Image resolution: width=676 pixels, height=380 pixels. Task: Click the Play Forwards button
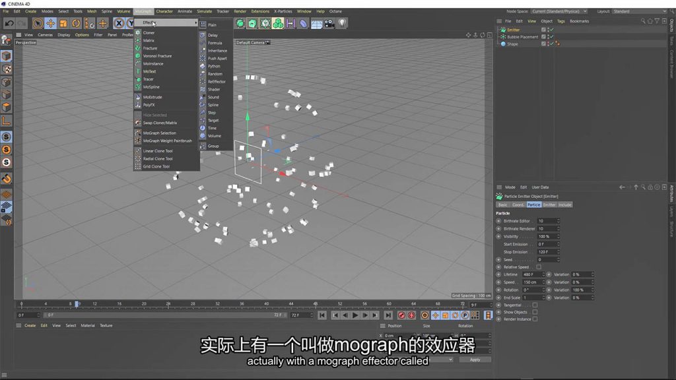355,315
